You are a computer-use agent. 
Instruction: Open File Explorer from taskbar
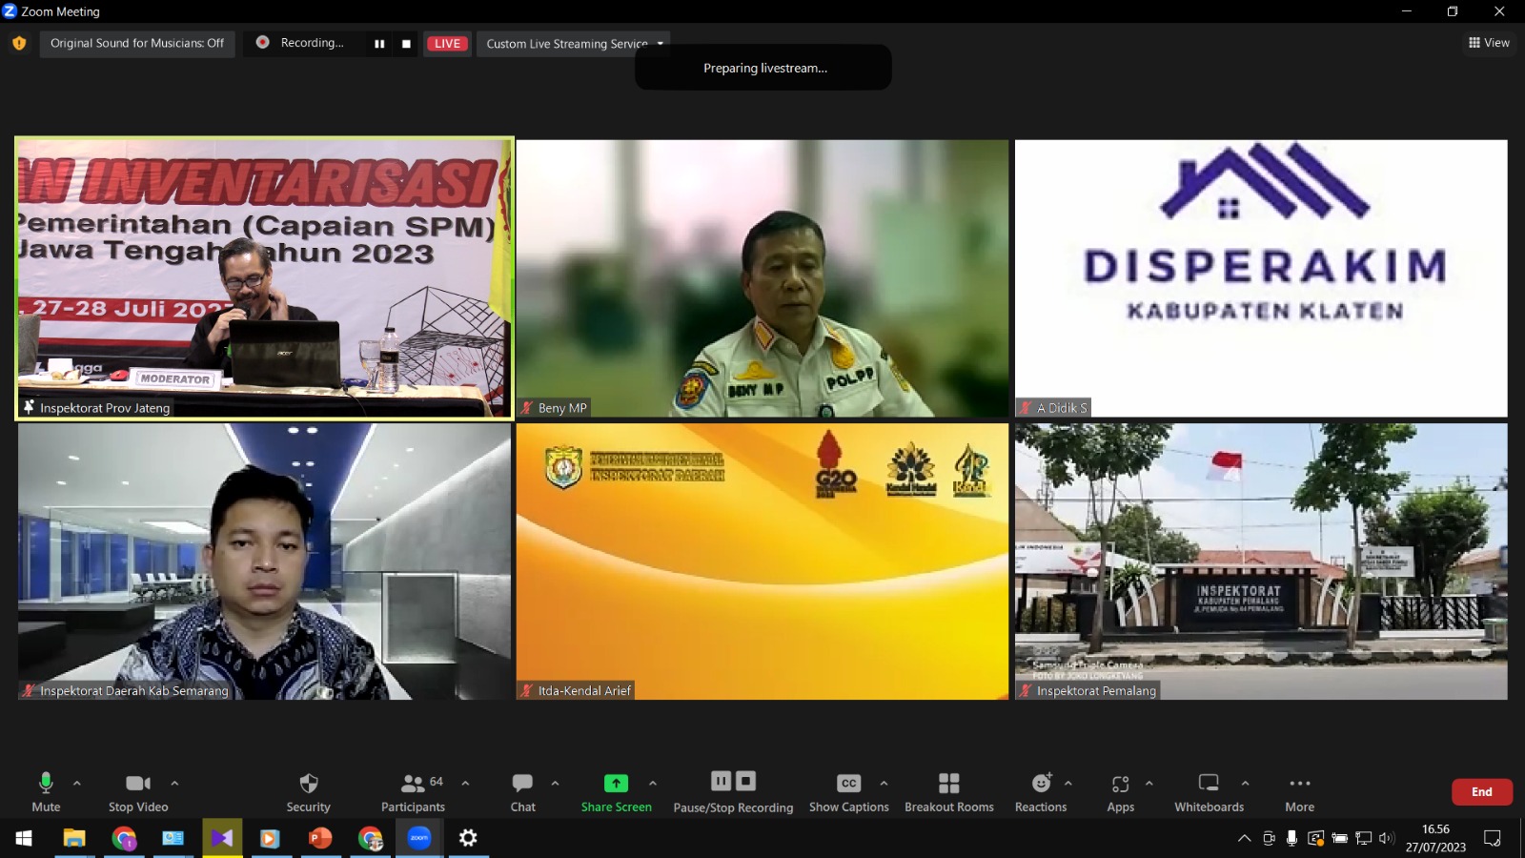click(74, 838)
